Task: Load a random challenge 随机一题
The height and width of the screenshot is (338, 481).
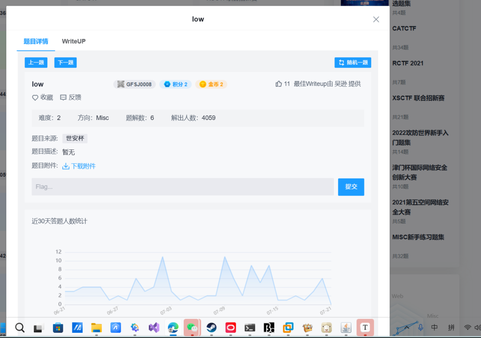Action: [x=353, y=62]
